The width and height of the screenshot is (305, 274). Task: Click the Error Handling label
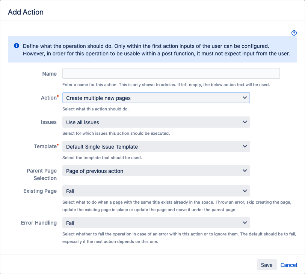[39, 223]
